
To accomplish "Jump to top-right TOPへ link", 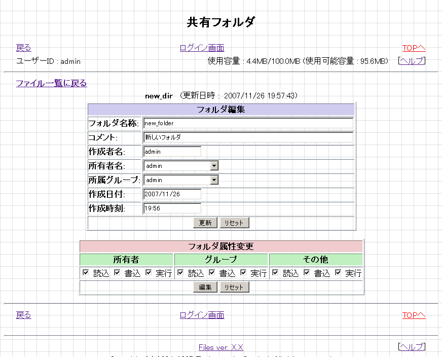I will [x=414, y=48].
